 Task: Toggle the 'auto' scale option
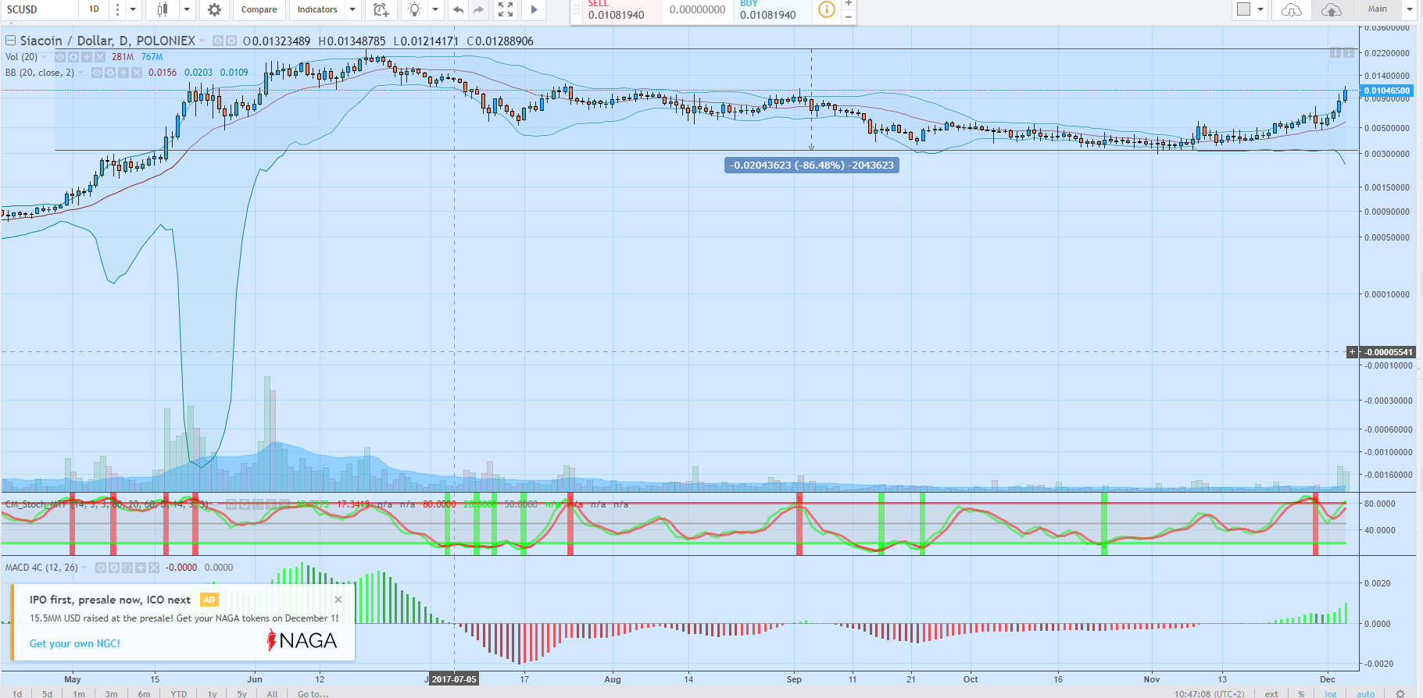click(x=1366, y=693)
